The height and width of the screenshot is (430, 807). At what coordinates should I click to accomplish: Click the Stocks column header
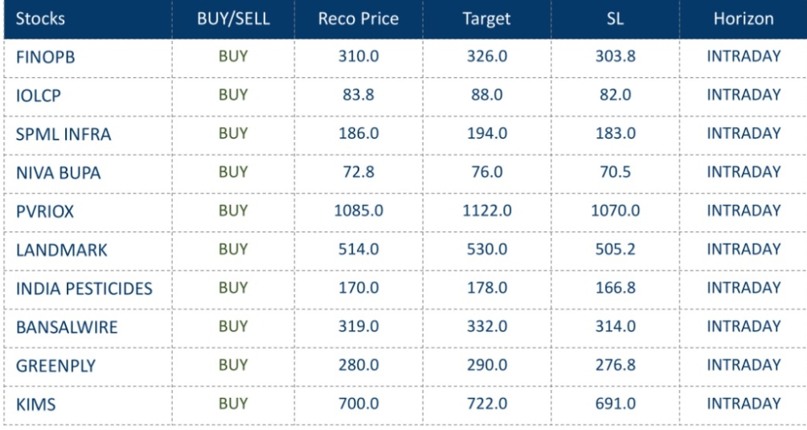tap(40, 18)
